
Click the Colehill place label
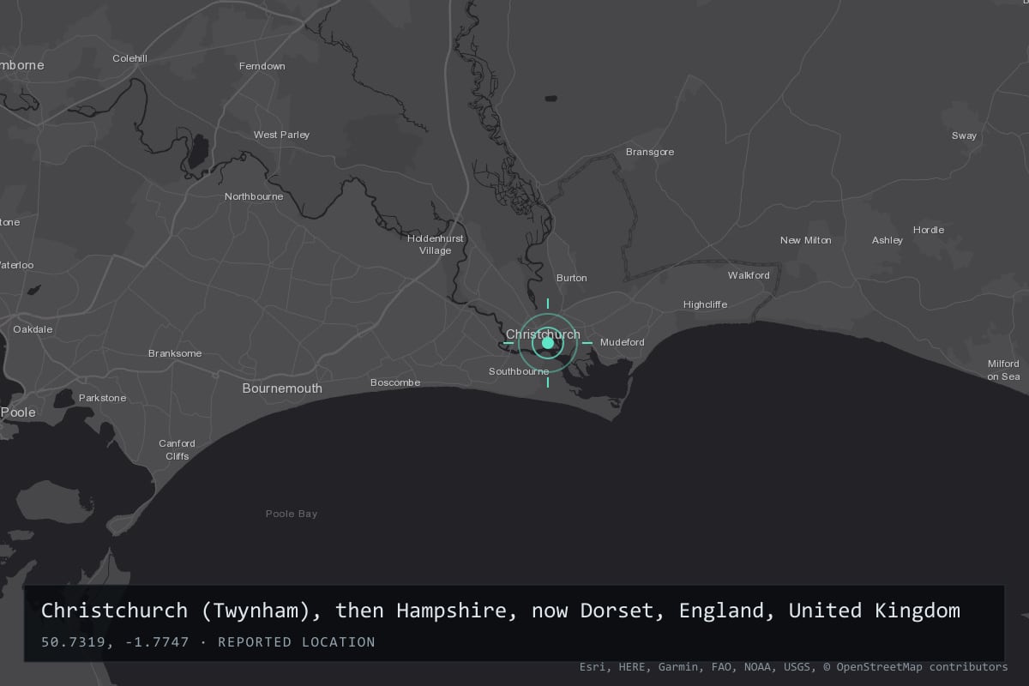coord(130,58)
